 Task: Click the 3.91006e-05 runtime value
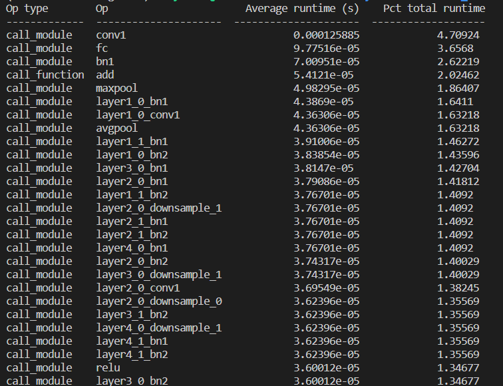point(326,142)
